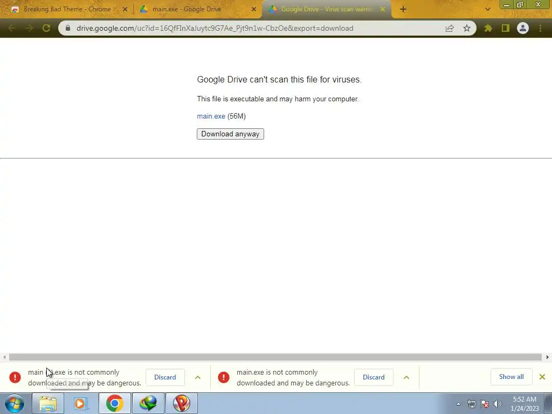This screenshot has width=552, height=414.
Task: Click the browser forward arrow
Action: [x=29, y=28]
